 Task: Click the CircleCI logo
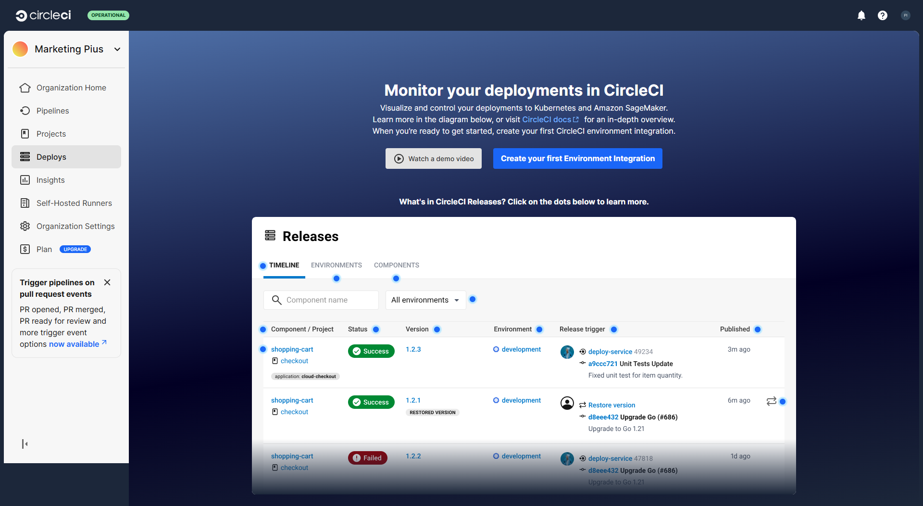tap(43, 15)
